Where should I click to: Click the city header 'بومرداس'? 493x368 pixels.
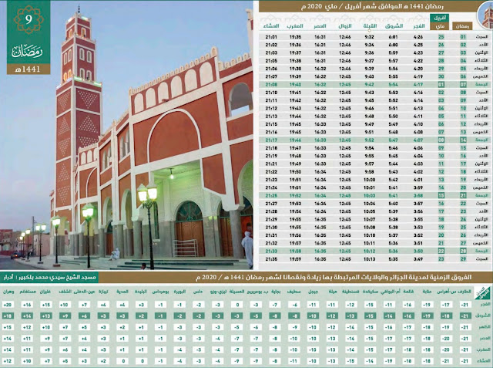pos(160,292)
